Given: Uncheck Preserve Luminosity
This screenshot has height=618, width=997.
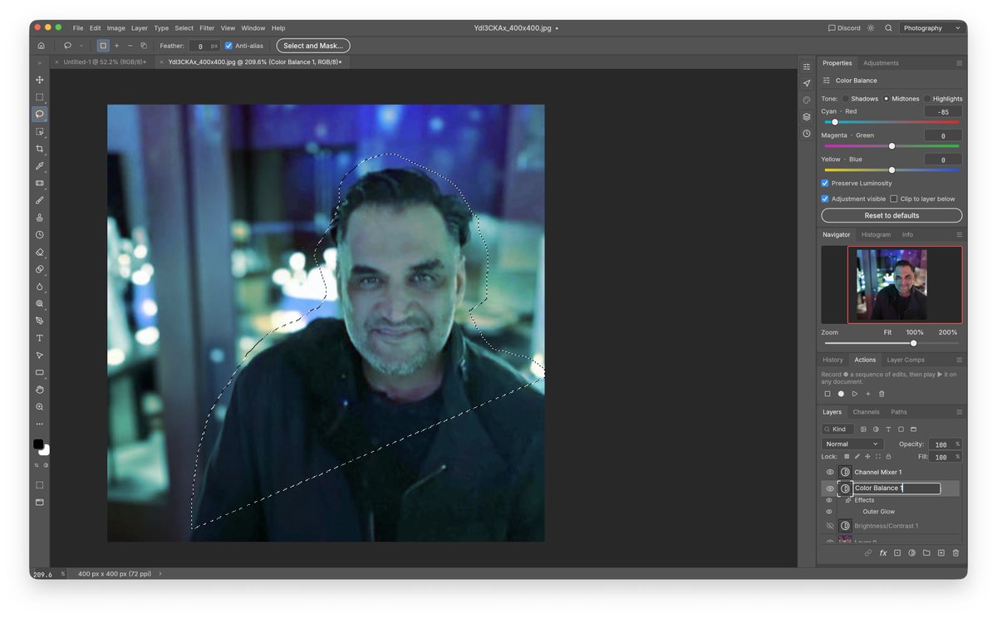Looking at the screenshot, I should click(x=825, y=184).
